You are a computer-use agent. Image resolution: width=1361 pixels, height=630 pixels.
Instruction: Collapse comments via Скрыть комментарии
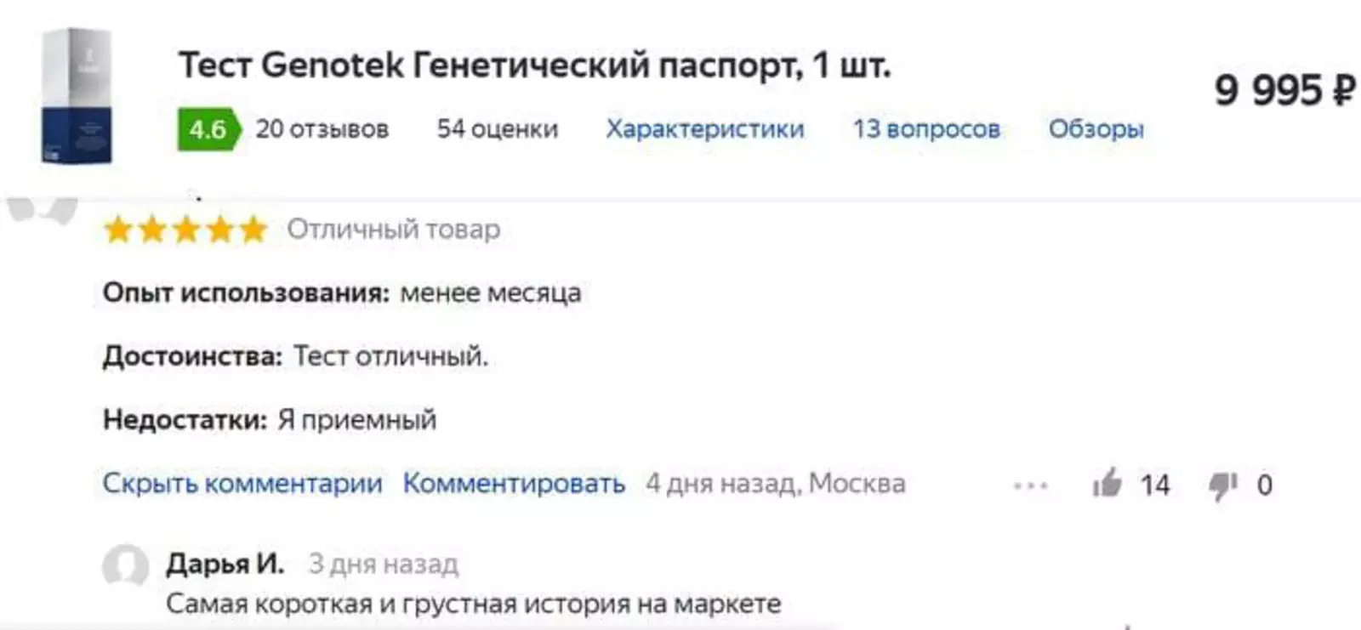pyautogui.click(x=242, y=483)
